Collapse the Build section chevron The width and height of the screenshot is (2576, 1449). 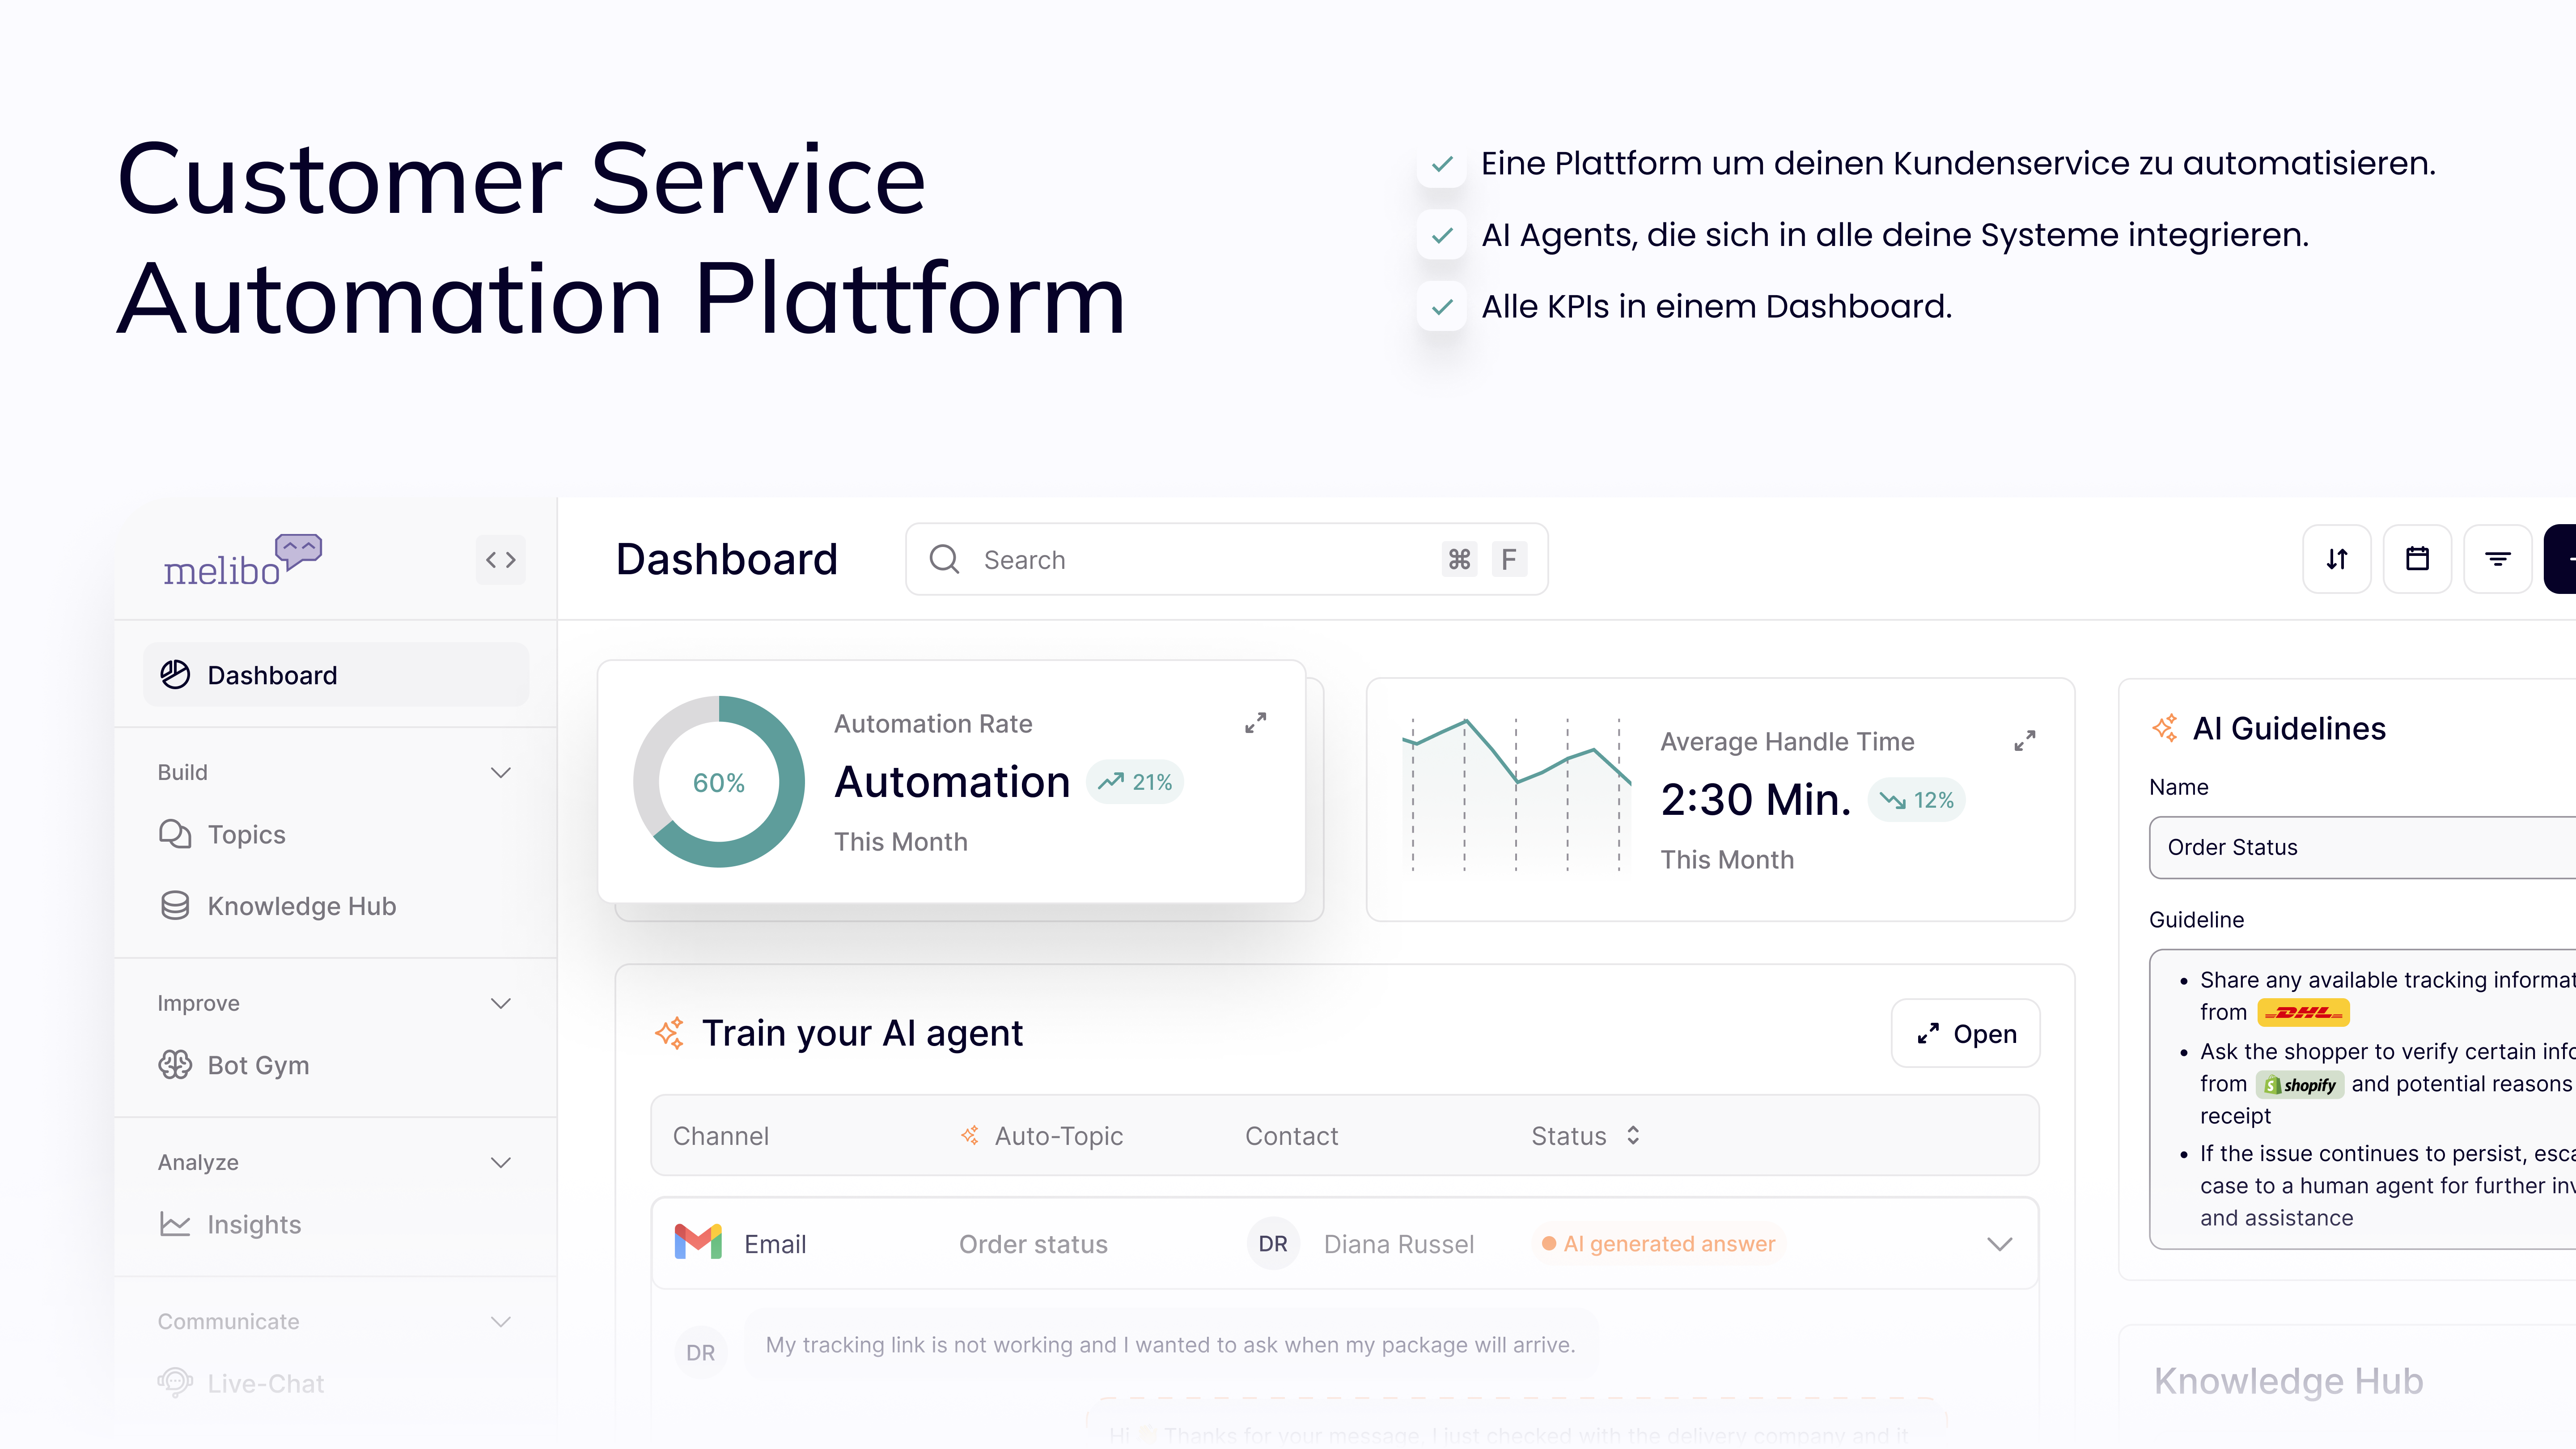point(501,772)
